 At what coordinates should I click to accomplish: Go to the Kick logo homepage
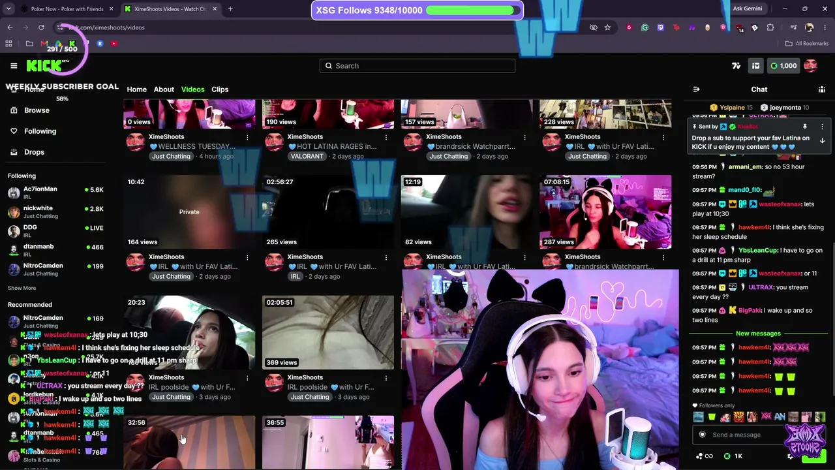click(44, 65)
